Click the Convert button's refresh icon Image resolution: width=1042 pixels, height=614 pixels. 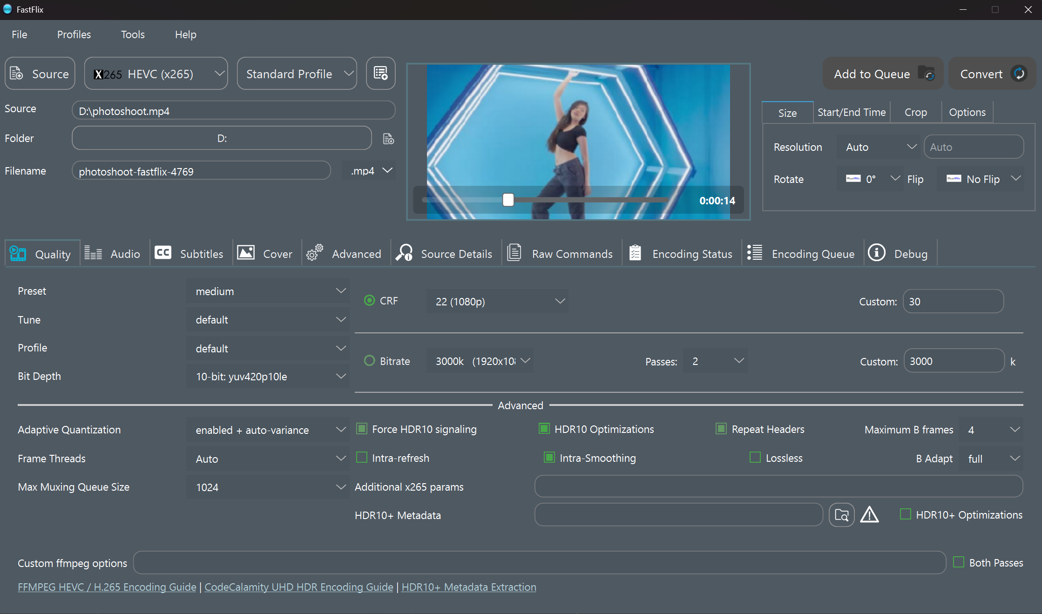(x=1019, y=74)
